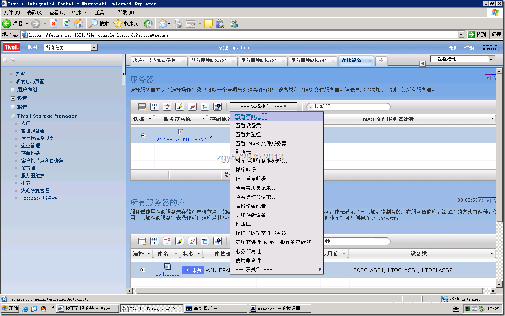Click the 帮助 help link
Viewport: 505px width, 316px height.
tap(453, 48)
